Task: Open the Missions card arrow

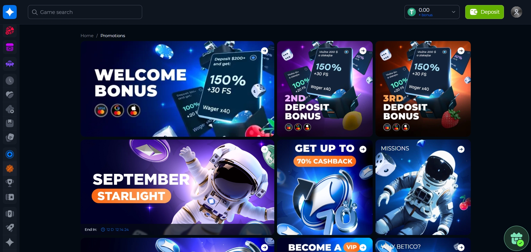Action: (x=461, y=149)
